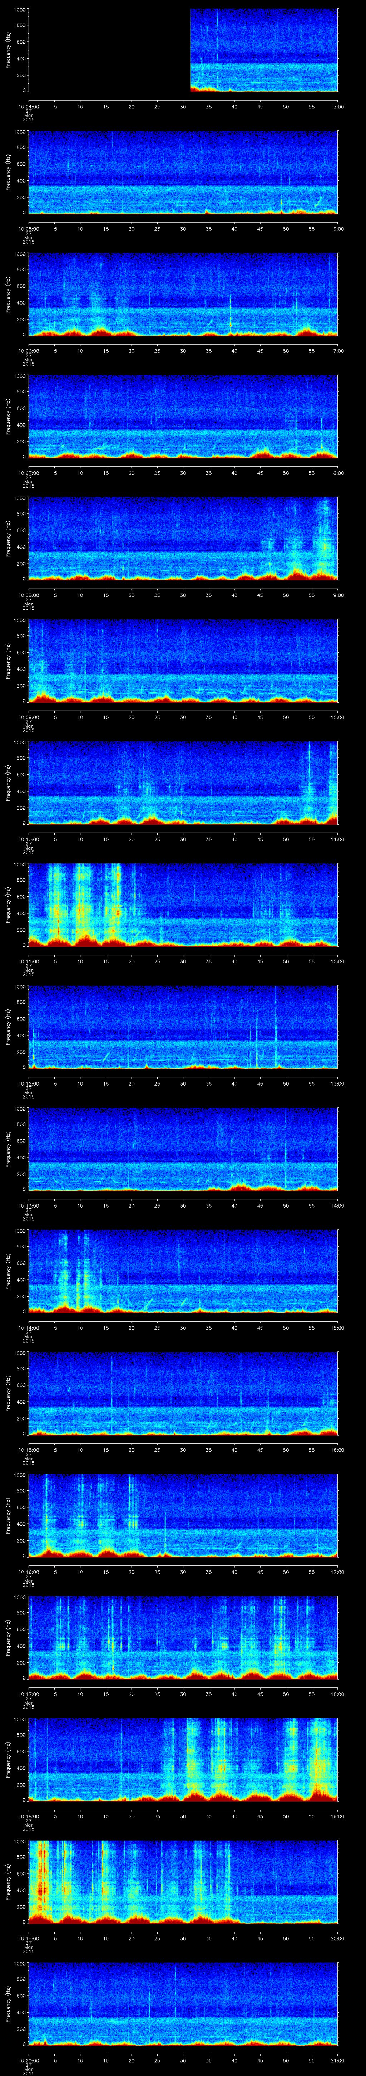The image size is (366, 2076).
Task: Click the 10:11:00 timestamp label
Action: point(29,961)
